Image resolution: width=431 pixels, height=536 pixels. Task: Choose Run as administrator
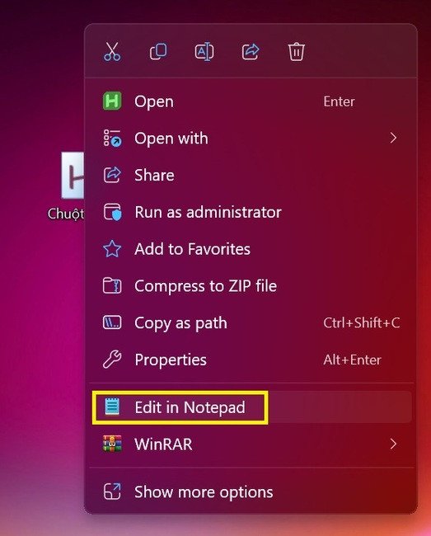(x=251, y=212)
